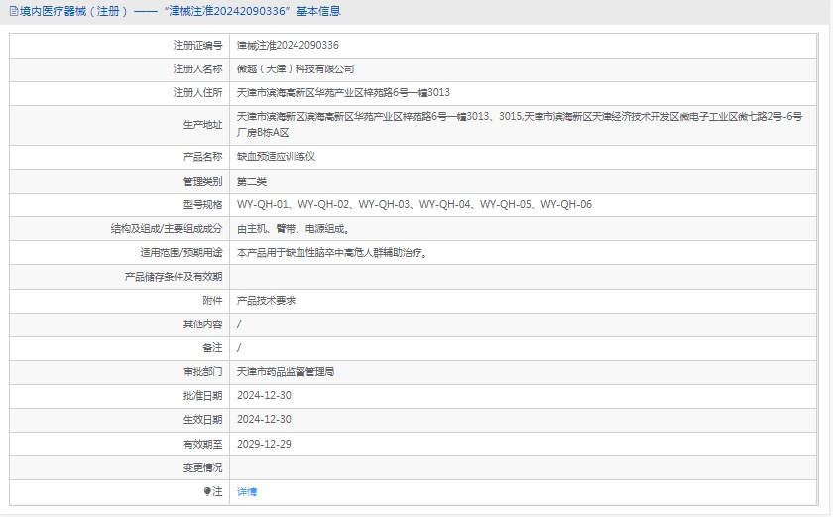Click the 生效日期 value 2024-12-30
This screenshot has width=833, height=517.
264,419
